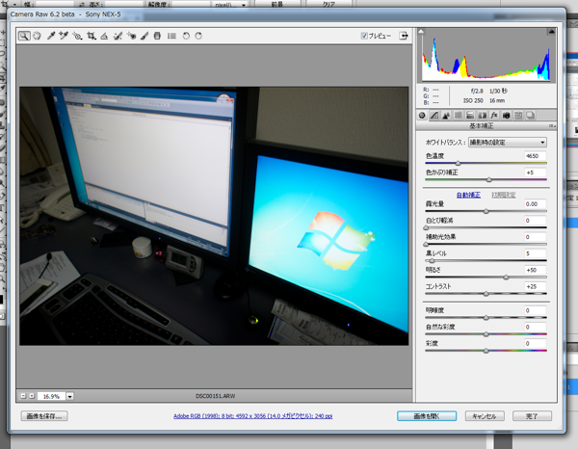
Task: Click the キャンセル button
Action: click(485, 416)
